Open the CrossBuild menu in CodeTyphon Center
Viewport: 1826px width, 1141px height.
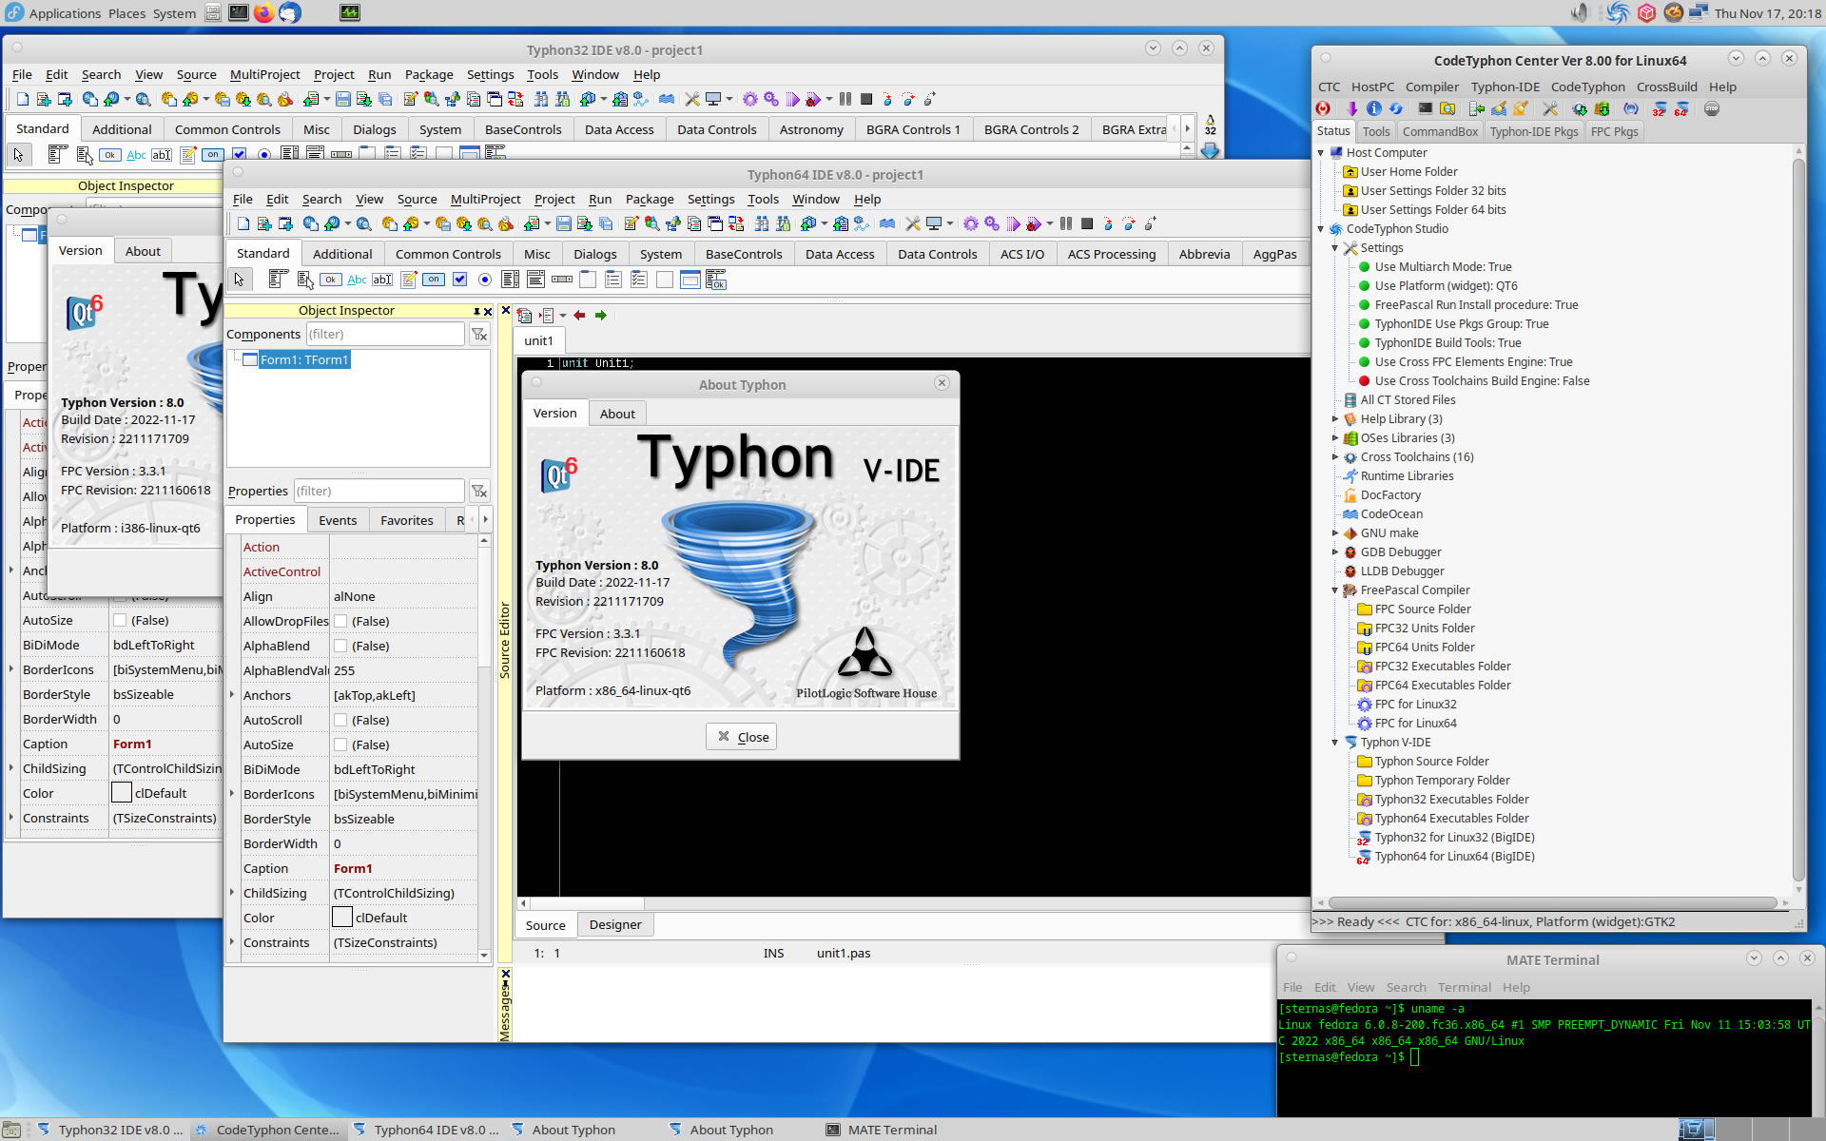(x=1666, y=87)
